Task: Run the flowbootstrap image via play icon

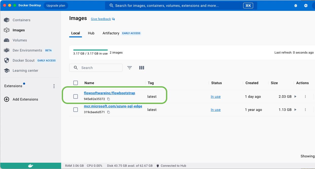Action: click(x=295, y=96)
